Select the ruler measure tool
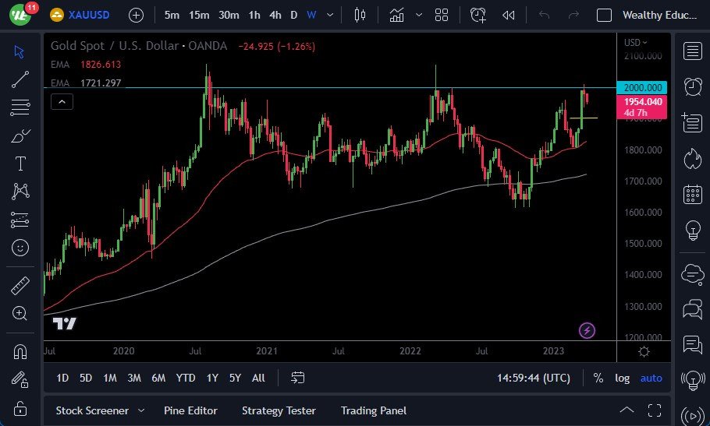 pos(20,286)
